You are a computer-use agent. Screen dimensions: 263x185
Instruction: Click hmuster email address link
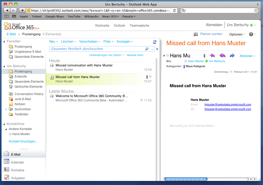coord(228,104)
